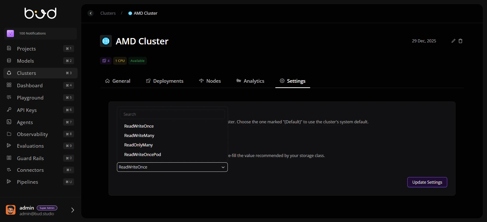Click the Dashboard grid icon

9,85
